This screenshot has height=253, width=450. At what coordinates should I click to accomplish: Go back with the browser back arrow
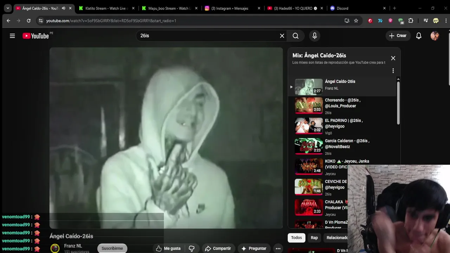8,21
